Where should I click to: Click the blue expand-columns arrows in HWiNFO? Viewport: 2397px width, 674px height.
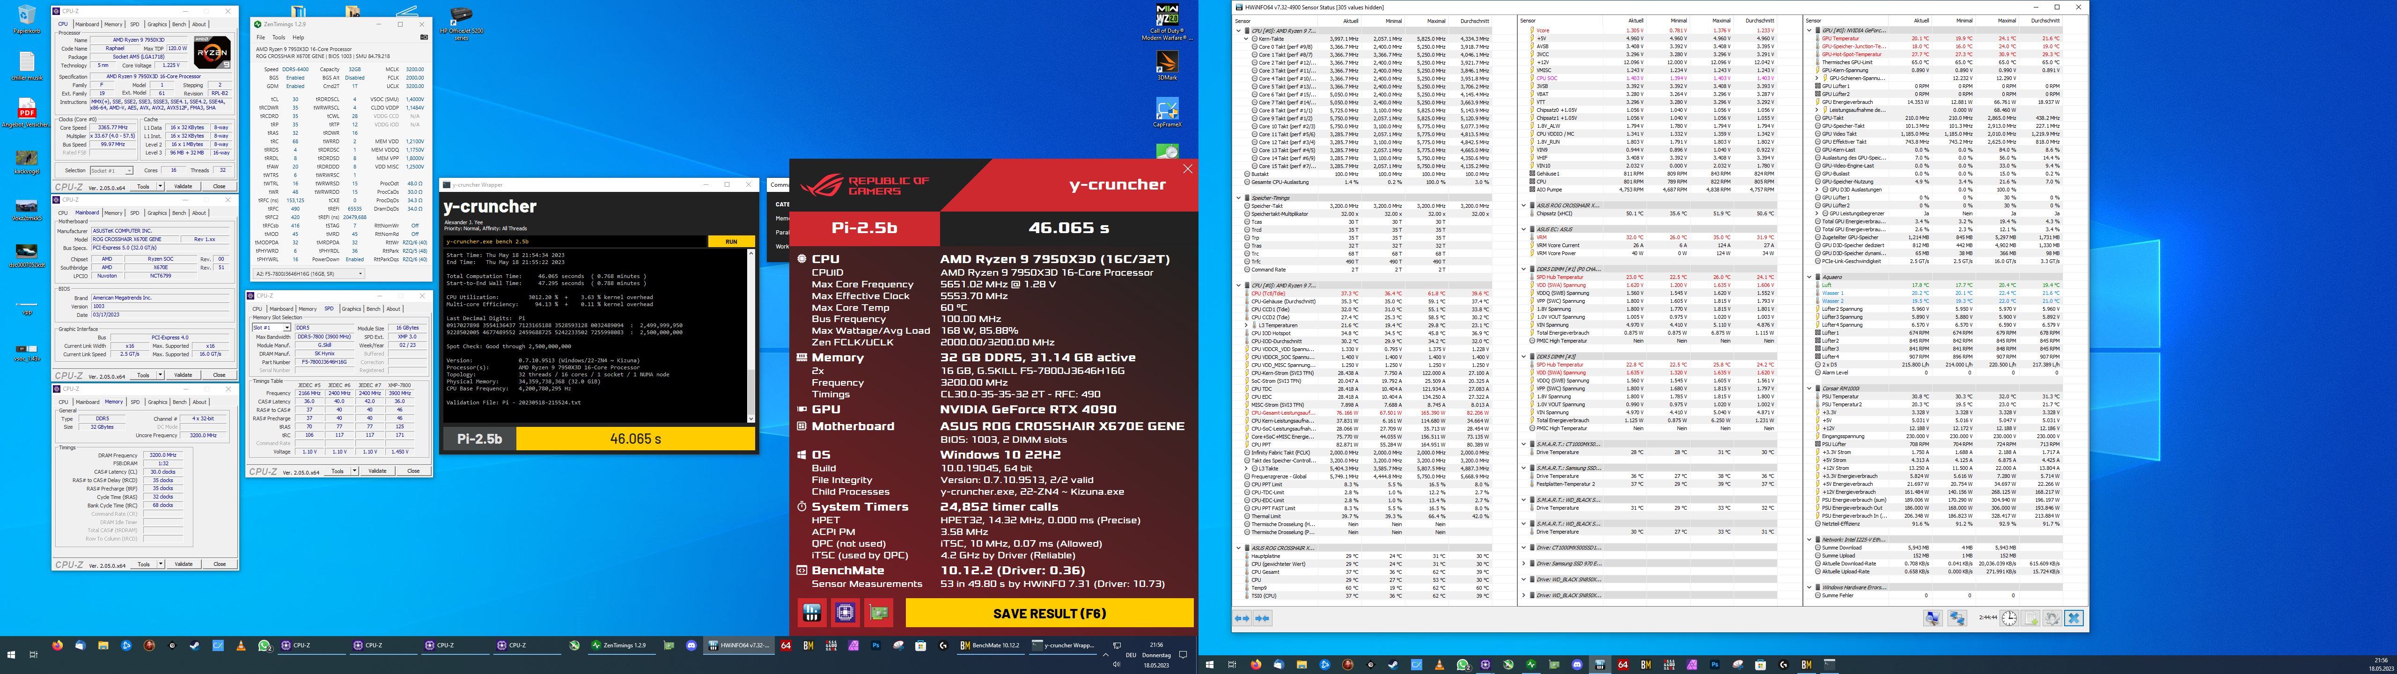click(1242, 618)
